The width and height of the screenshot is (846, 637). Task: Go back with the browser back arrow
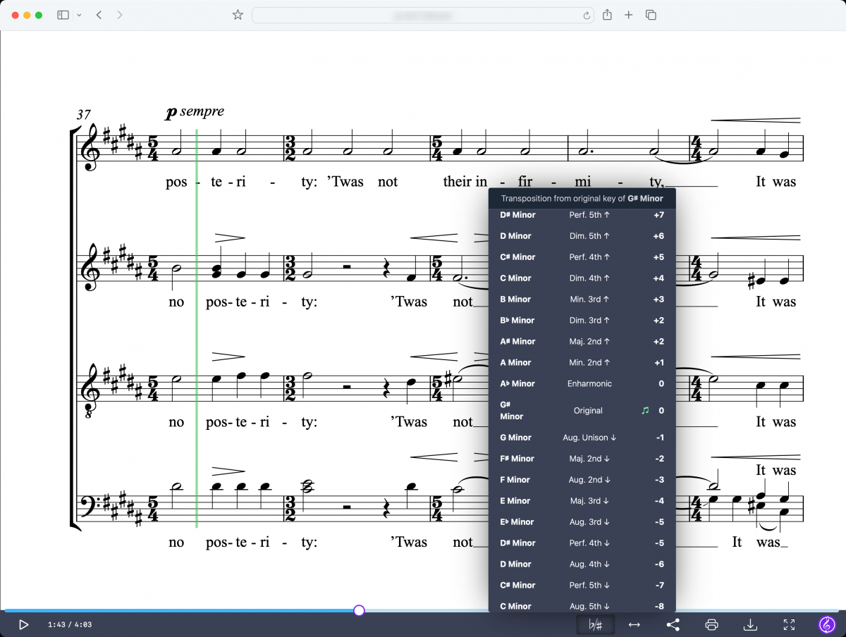[99, 15]
